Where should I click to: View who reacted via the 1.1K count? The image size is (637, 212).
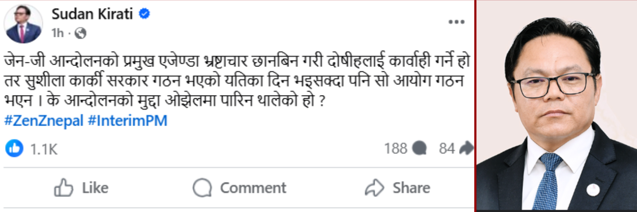[x=44, y=148]
